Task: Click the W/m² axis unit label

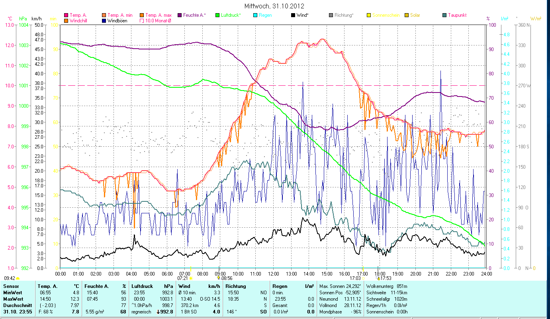Action: click(x=536, y=19)
